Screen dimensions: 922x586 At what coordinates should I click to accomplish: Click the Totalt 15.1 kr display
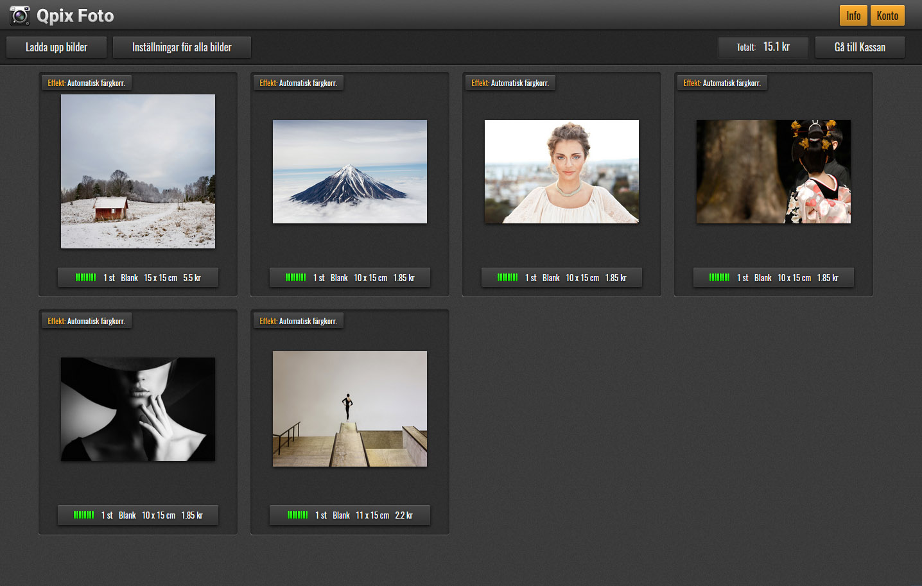763,47
